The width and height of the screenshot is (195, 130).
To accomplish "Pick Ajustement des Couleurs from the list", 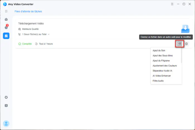I will 165,66.
